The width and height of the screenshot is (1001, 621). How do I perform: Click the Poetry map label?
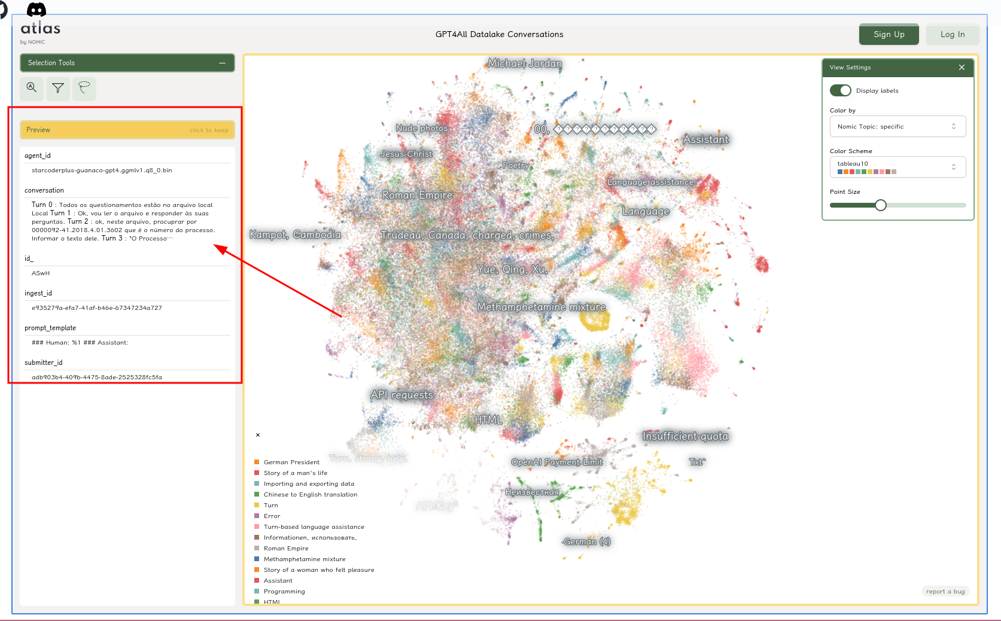pos(516,165)
